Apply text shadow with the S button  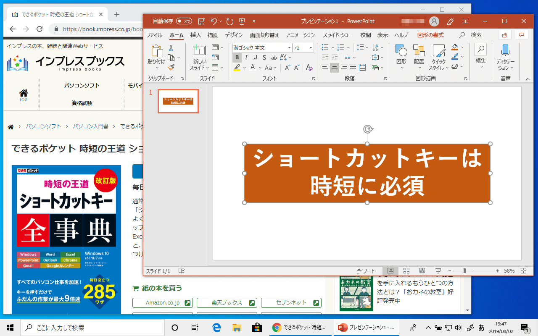coord(264,58)
